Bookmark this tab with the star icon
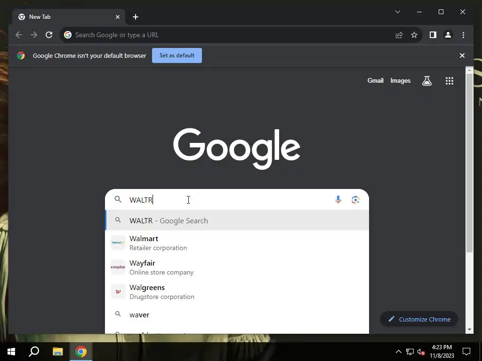This screenshot has width=482, height=361. click(414, 35)
